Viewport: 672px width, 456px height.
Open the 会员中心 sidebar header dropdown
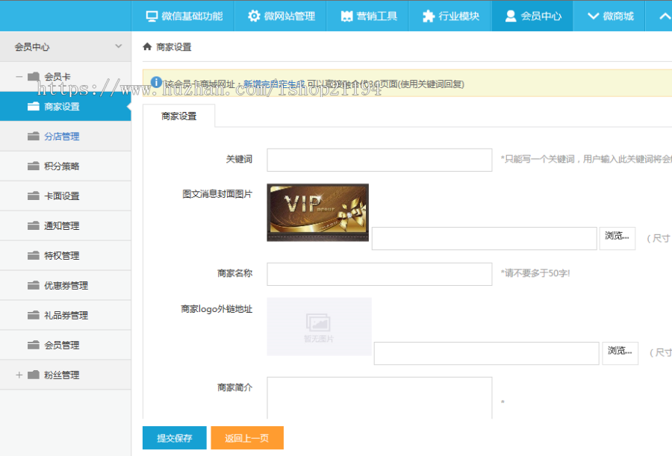point(118,46)
